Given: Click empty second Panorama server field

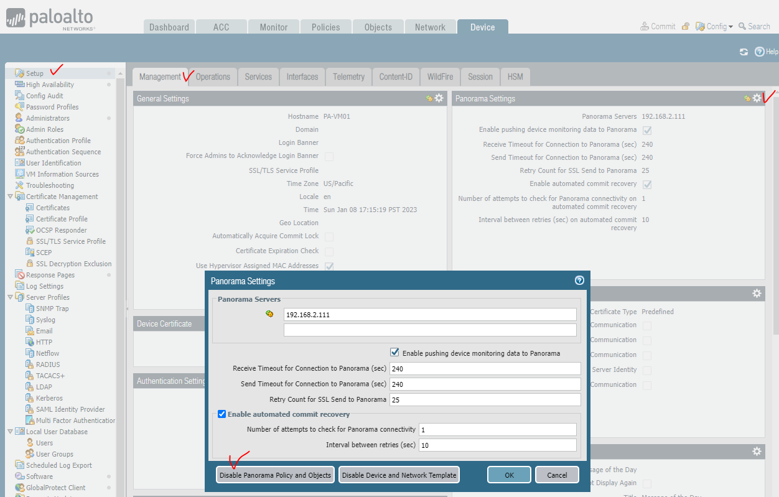Looking at the screenshot, I should pos(430,330).
